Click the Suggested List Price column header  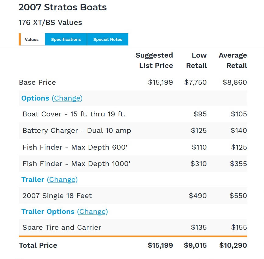pyautogui.click(x=154, y=60)
